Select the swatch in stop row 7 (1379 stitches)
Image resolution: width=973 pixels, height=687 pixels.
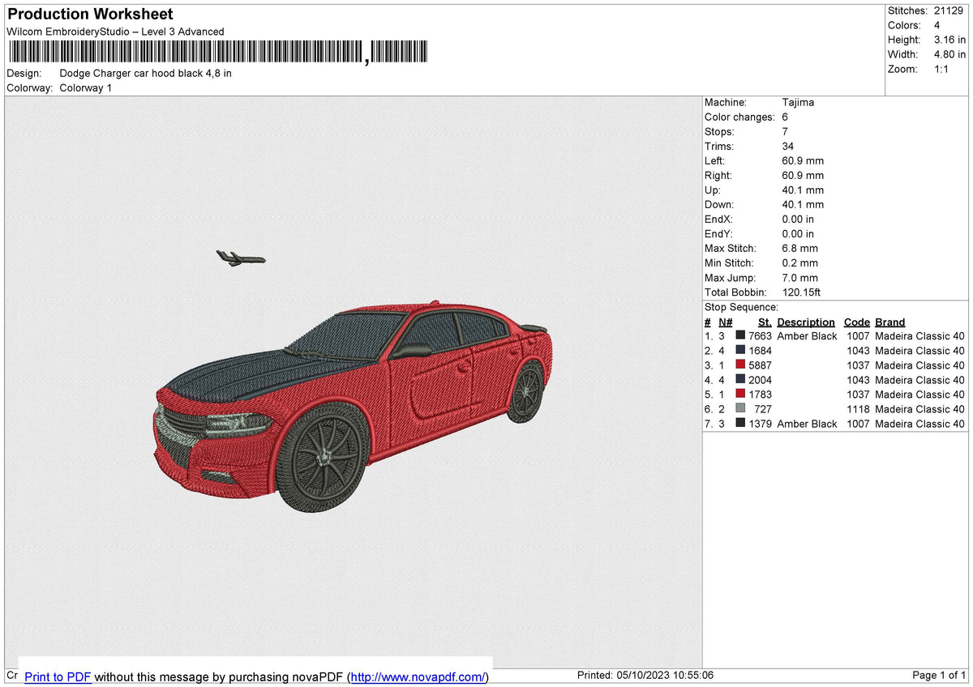[740, 424]
